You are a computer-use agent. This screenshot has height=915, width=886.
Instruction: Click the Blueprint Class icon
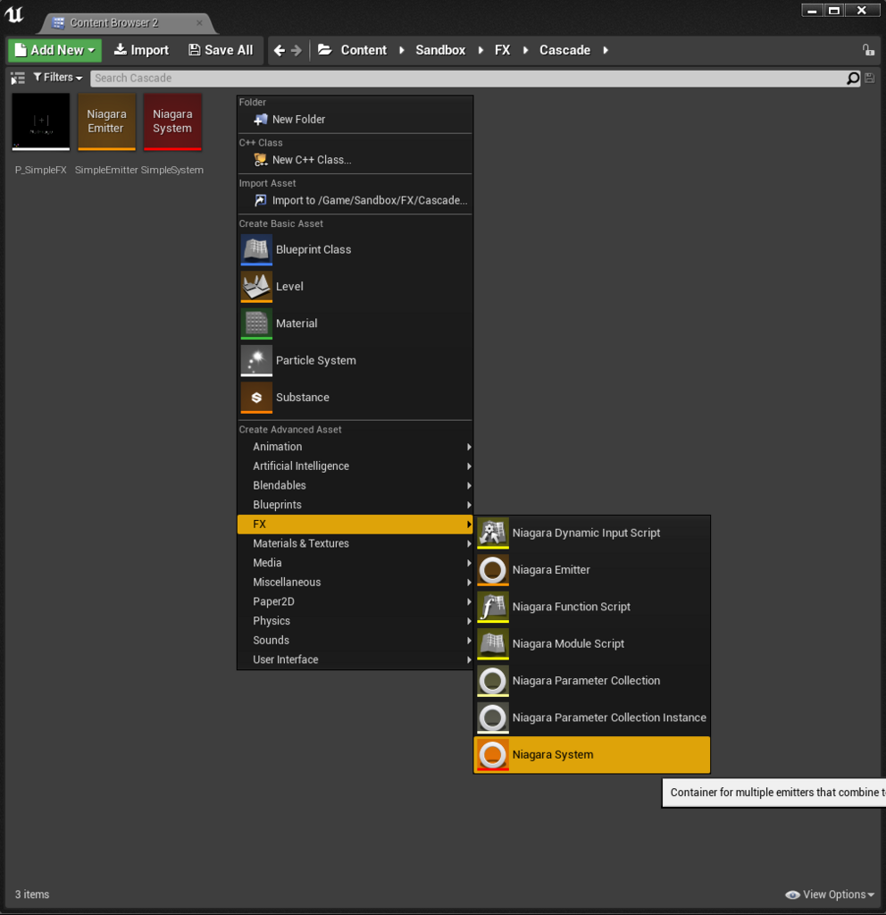(256, 250)
